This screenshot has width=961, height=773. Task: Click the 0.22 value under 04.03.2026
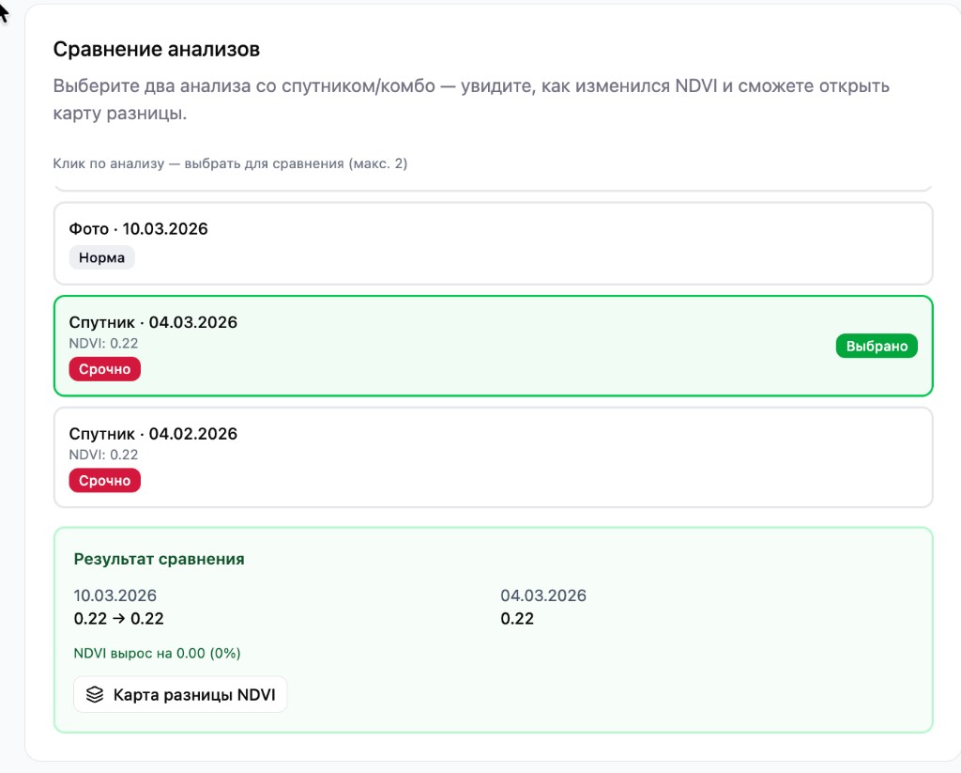click(x=517, y=618)
